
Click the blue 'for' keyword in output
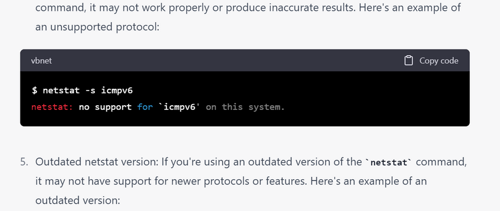coord(145,107)
